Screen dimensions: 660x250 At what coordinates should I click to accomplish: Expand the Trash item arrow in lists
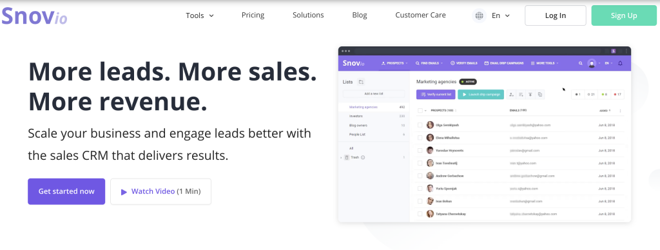tap(341, 157)
